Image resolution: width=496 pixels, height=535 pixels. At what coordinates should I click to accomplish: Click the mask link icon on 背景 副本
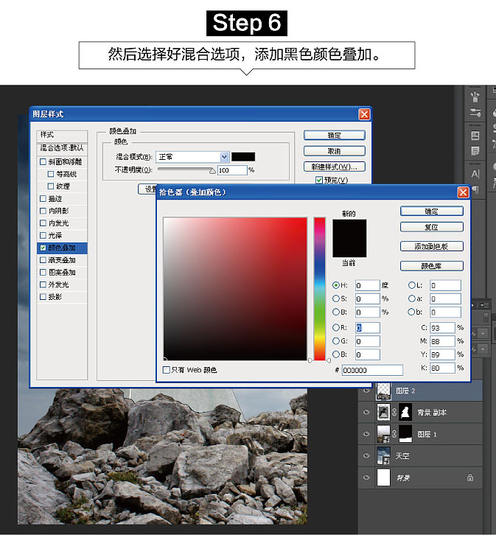coord(394,412)
